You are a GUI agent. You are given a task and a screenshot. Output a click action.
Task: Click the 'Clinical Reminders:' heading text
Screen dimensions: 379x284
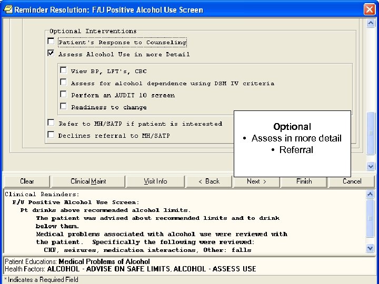click(42, 194)
